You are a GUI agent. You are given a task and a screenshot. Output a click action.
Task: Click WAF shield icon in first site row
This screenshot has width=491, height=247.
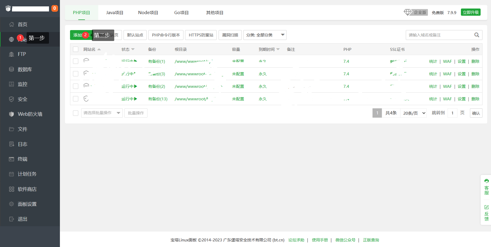pos(86,61)
